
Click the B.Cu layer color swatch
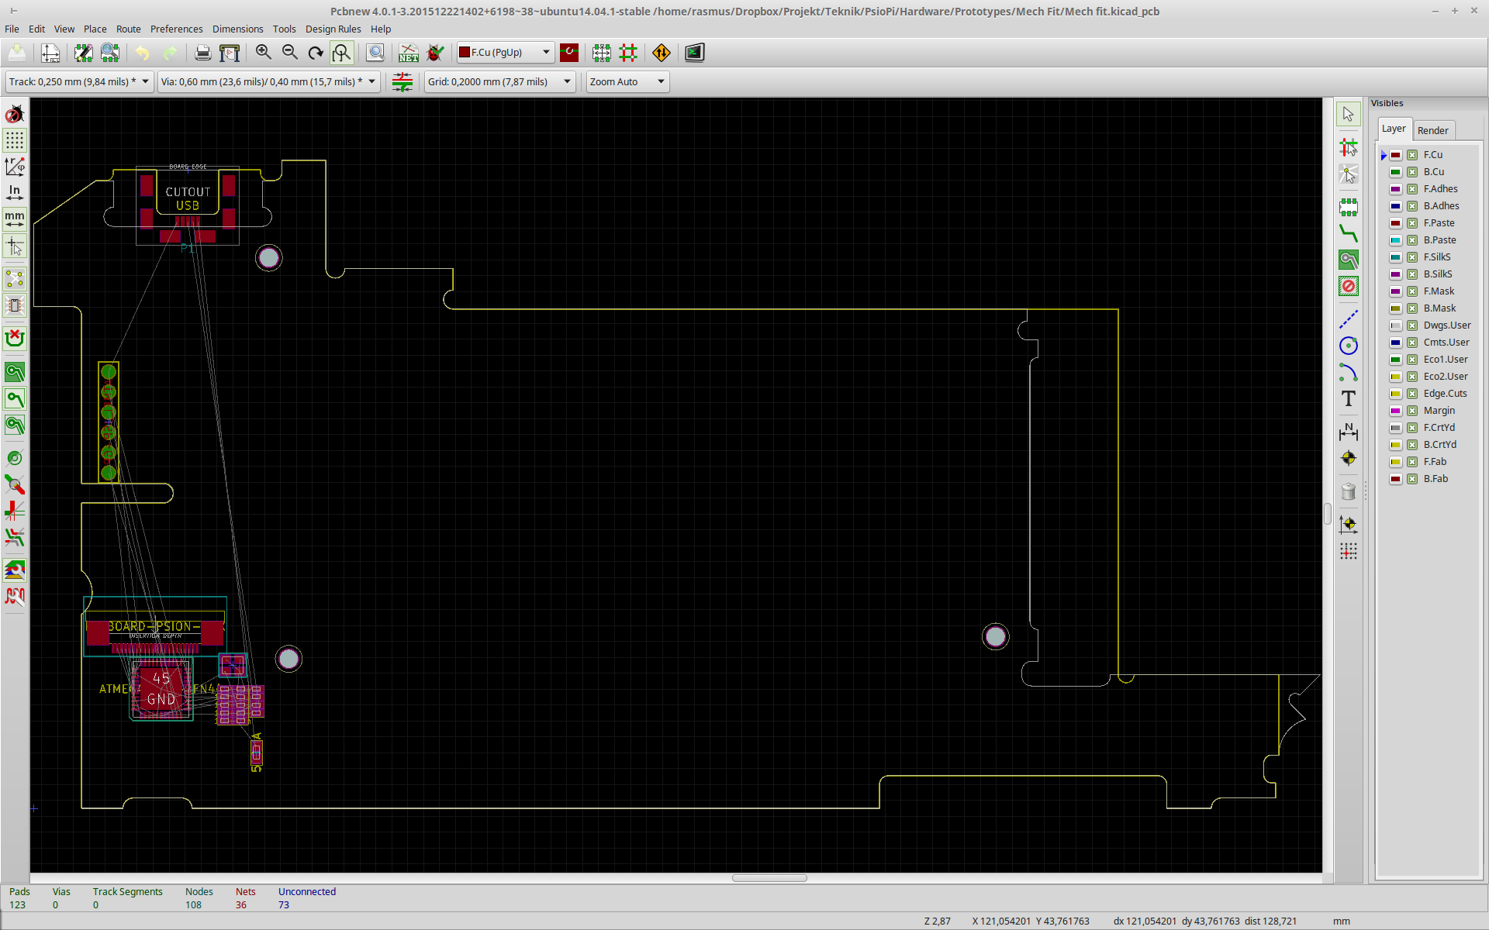1395,172
